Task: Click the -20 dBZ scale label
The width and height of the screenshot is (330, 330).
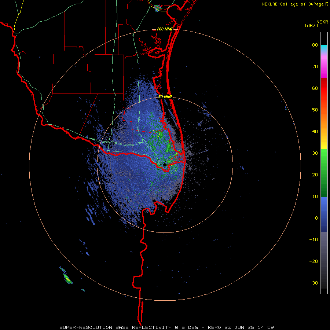Action: pyautogui.click(x=313, y=261)
